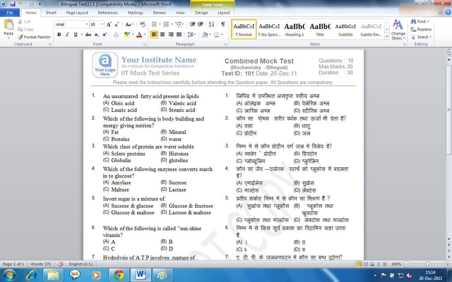Image resolution: width=452 pixels, height=282 pixels.
Task: Toggle Bold formatting
Action: (x=59, y=34)
